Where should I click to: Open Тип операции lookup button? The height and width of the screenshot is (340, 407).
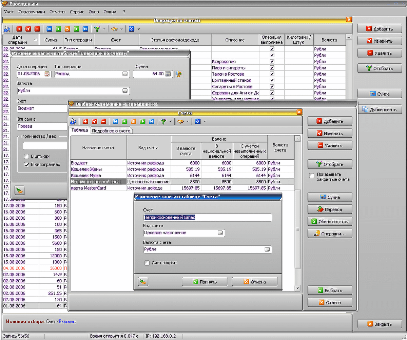coord(125,74)
